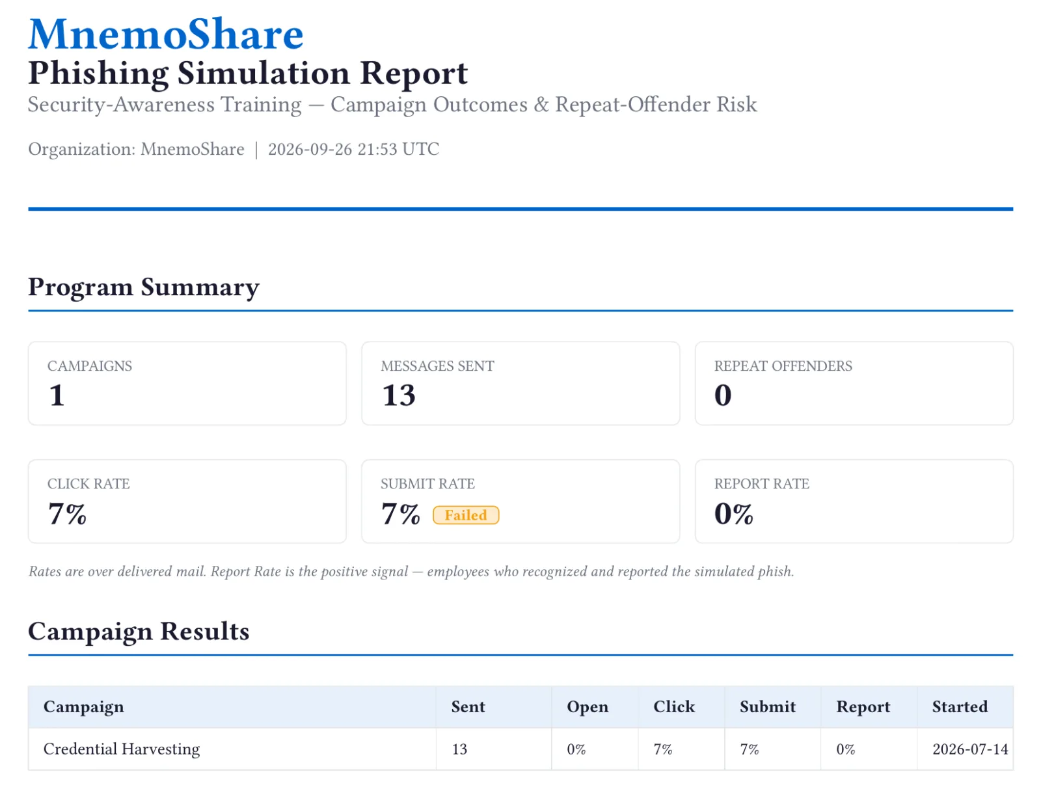1041x787 pixels.
Task: Click the Program Summary heading
Action: click(x=144, y=287)
